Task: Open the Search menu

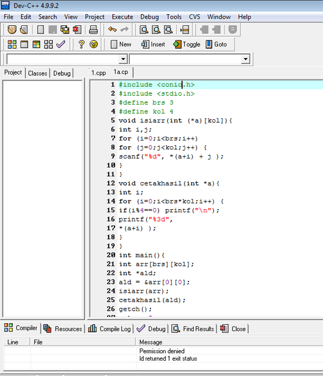Action: coord(48,17)
